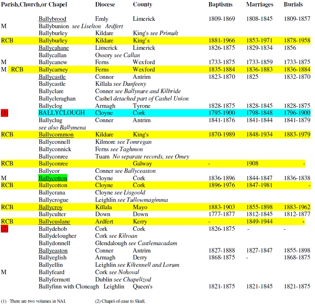The image size is (315, 304).
Task: Click 'Leighlin see Kiltennell and Lorum' text
Action: [137, 265]
